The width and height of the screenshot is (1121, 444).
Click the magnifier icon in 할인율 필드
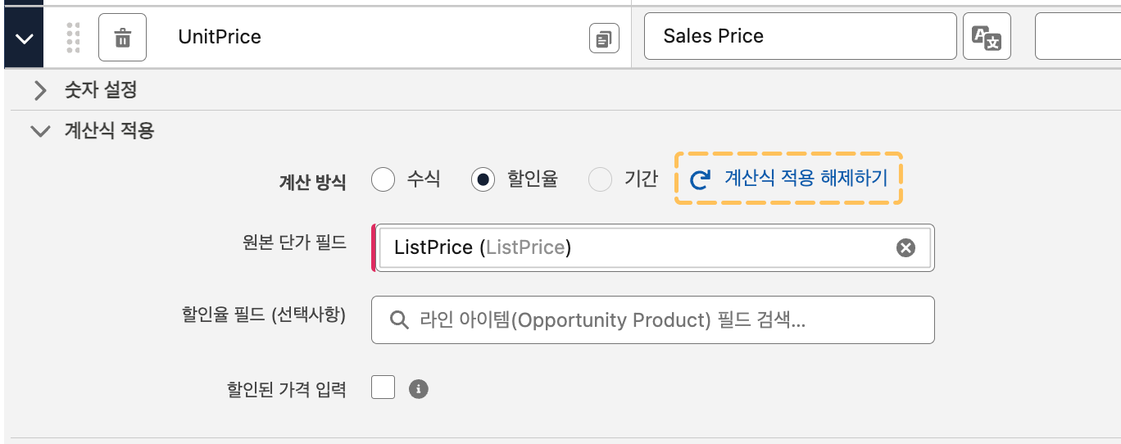point(399,319)
